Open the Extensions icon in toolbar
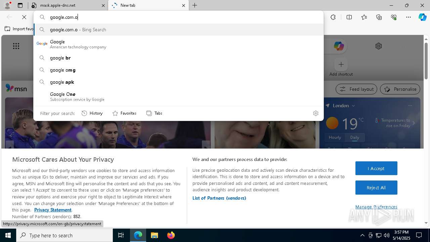The width and height of the screenshot is (430, 242). point(333,17)
